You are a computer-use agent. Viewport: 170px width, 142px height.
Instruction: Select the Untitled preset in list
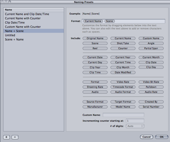(10, 35)
